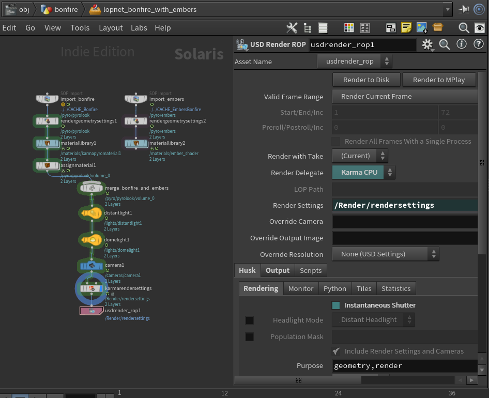Enable the Headlight Mode checkbox
Viewport: 489px width, 398px height.
(x=250, y=320)
